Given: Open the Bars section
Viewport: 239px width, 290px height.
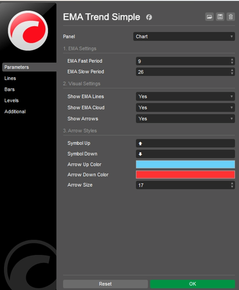Looking at the screenshot, I should click(x=10, y=90).
